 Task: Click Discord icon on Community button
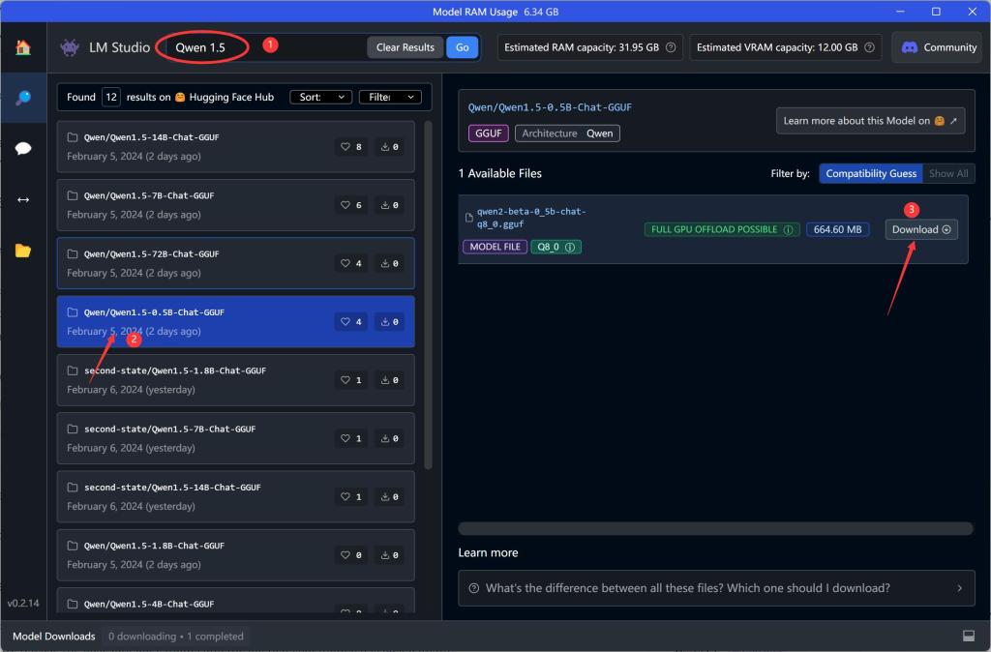910,47
